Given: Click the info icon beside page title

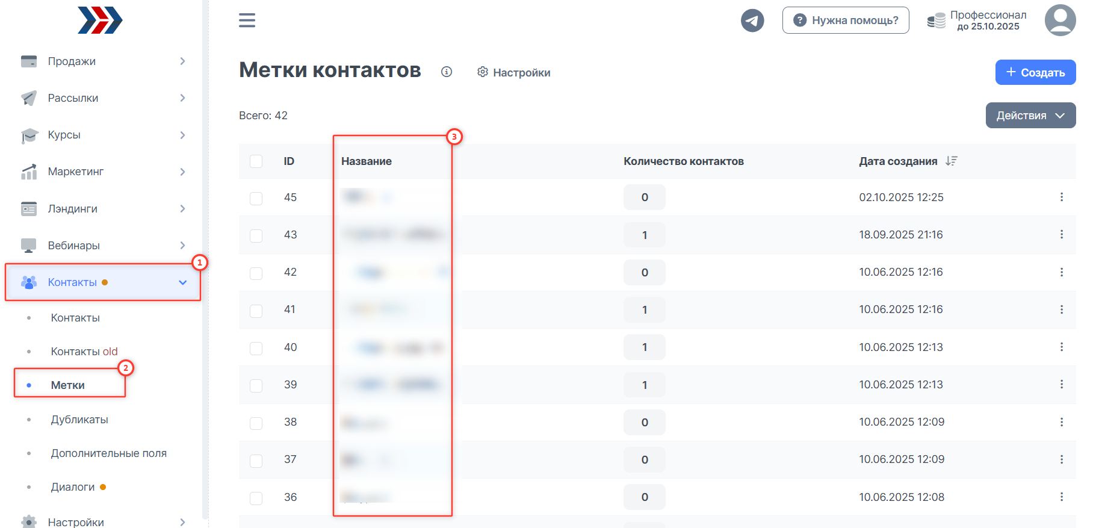Looking at the screenshot, I should tap(446, 72).
